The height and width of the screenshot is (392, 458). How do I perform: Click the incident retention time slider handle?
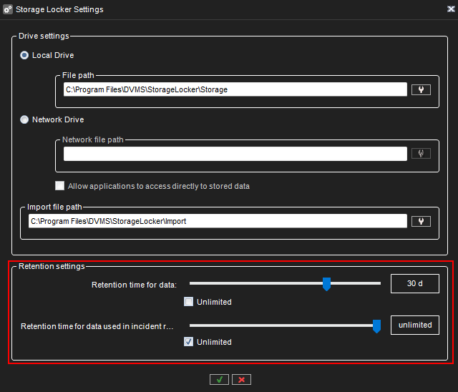click(x=376, y=325)
